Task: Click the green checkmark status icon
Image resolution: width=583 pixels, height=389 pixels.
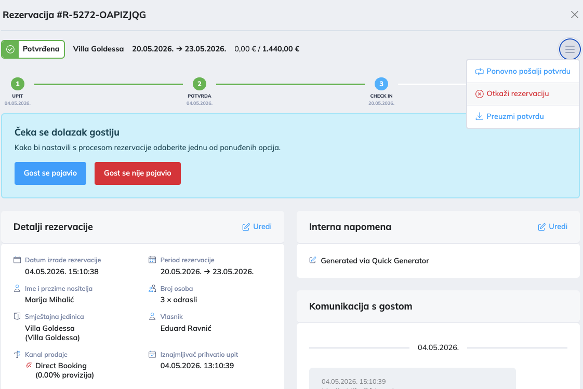Action: pos(10,49)
